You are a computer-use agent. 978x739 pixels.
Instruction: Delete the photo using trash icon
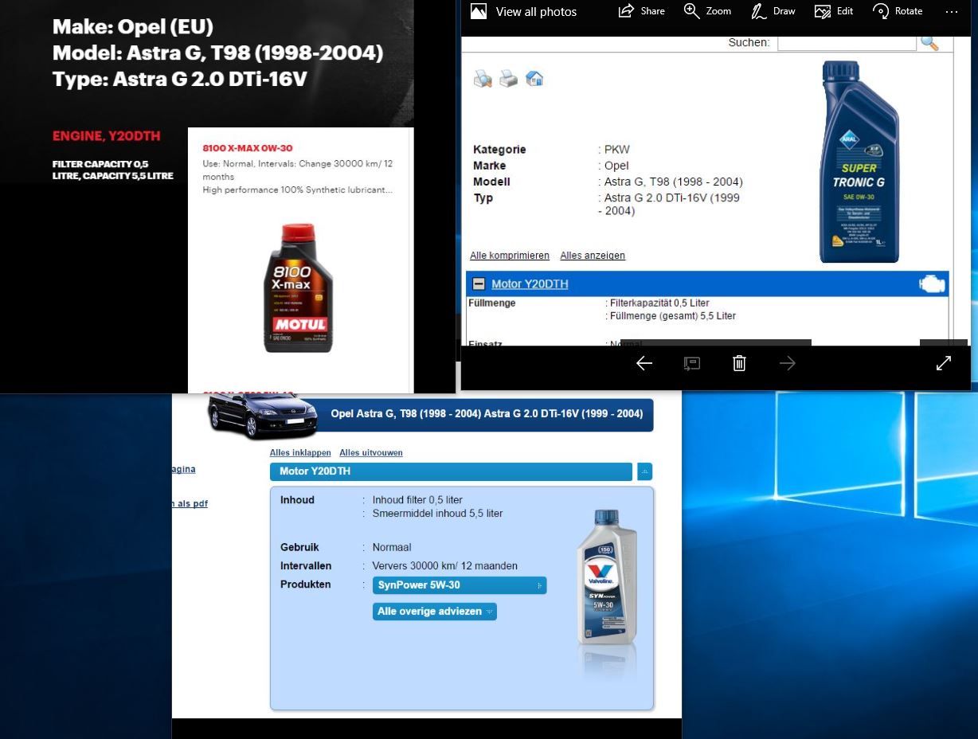[739, 363]
